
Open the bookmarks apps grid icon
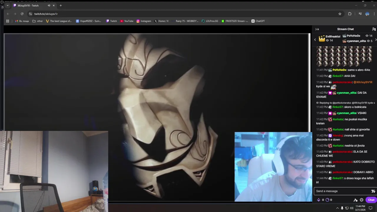point(8,21)
